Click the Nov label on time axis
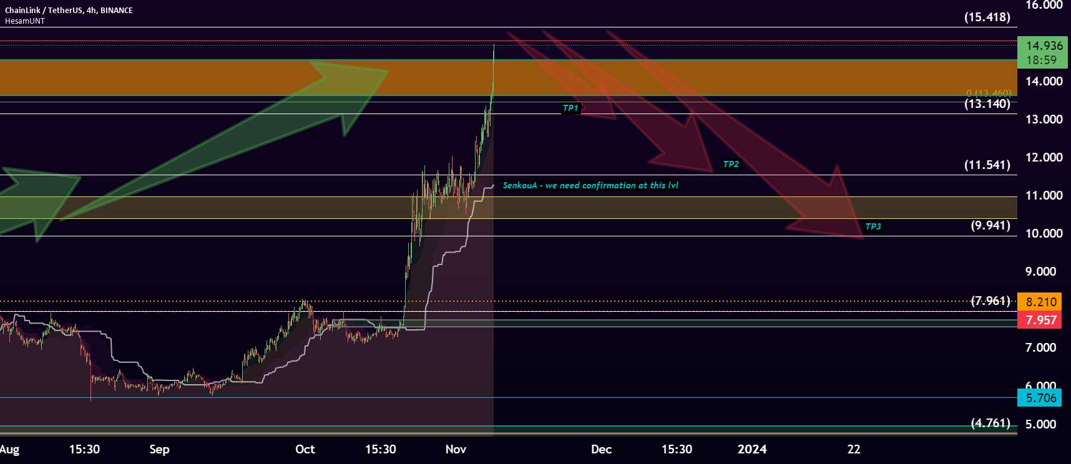This screenshot has height=464, width=1071. tap(456, 449)
